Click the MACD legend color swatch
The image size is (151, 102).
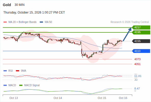[x=5, y=85]
